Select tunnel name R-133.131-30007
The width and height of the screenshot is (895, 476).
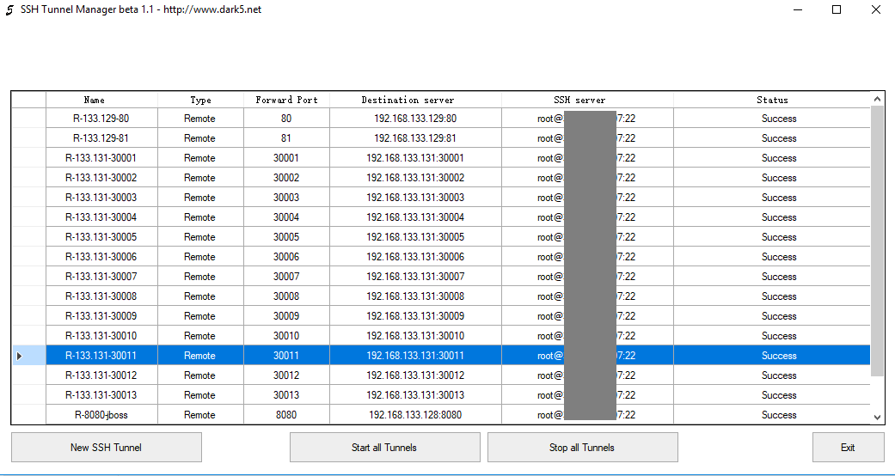click(x=101, y=277)
